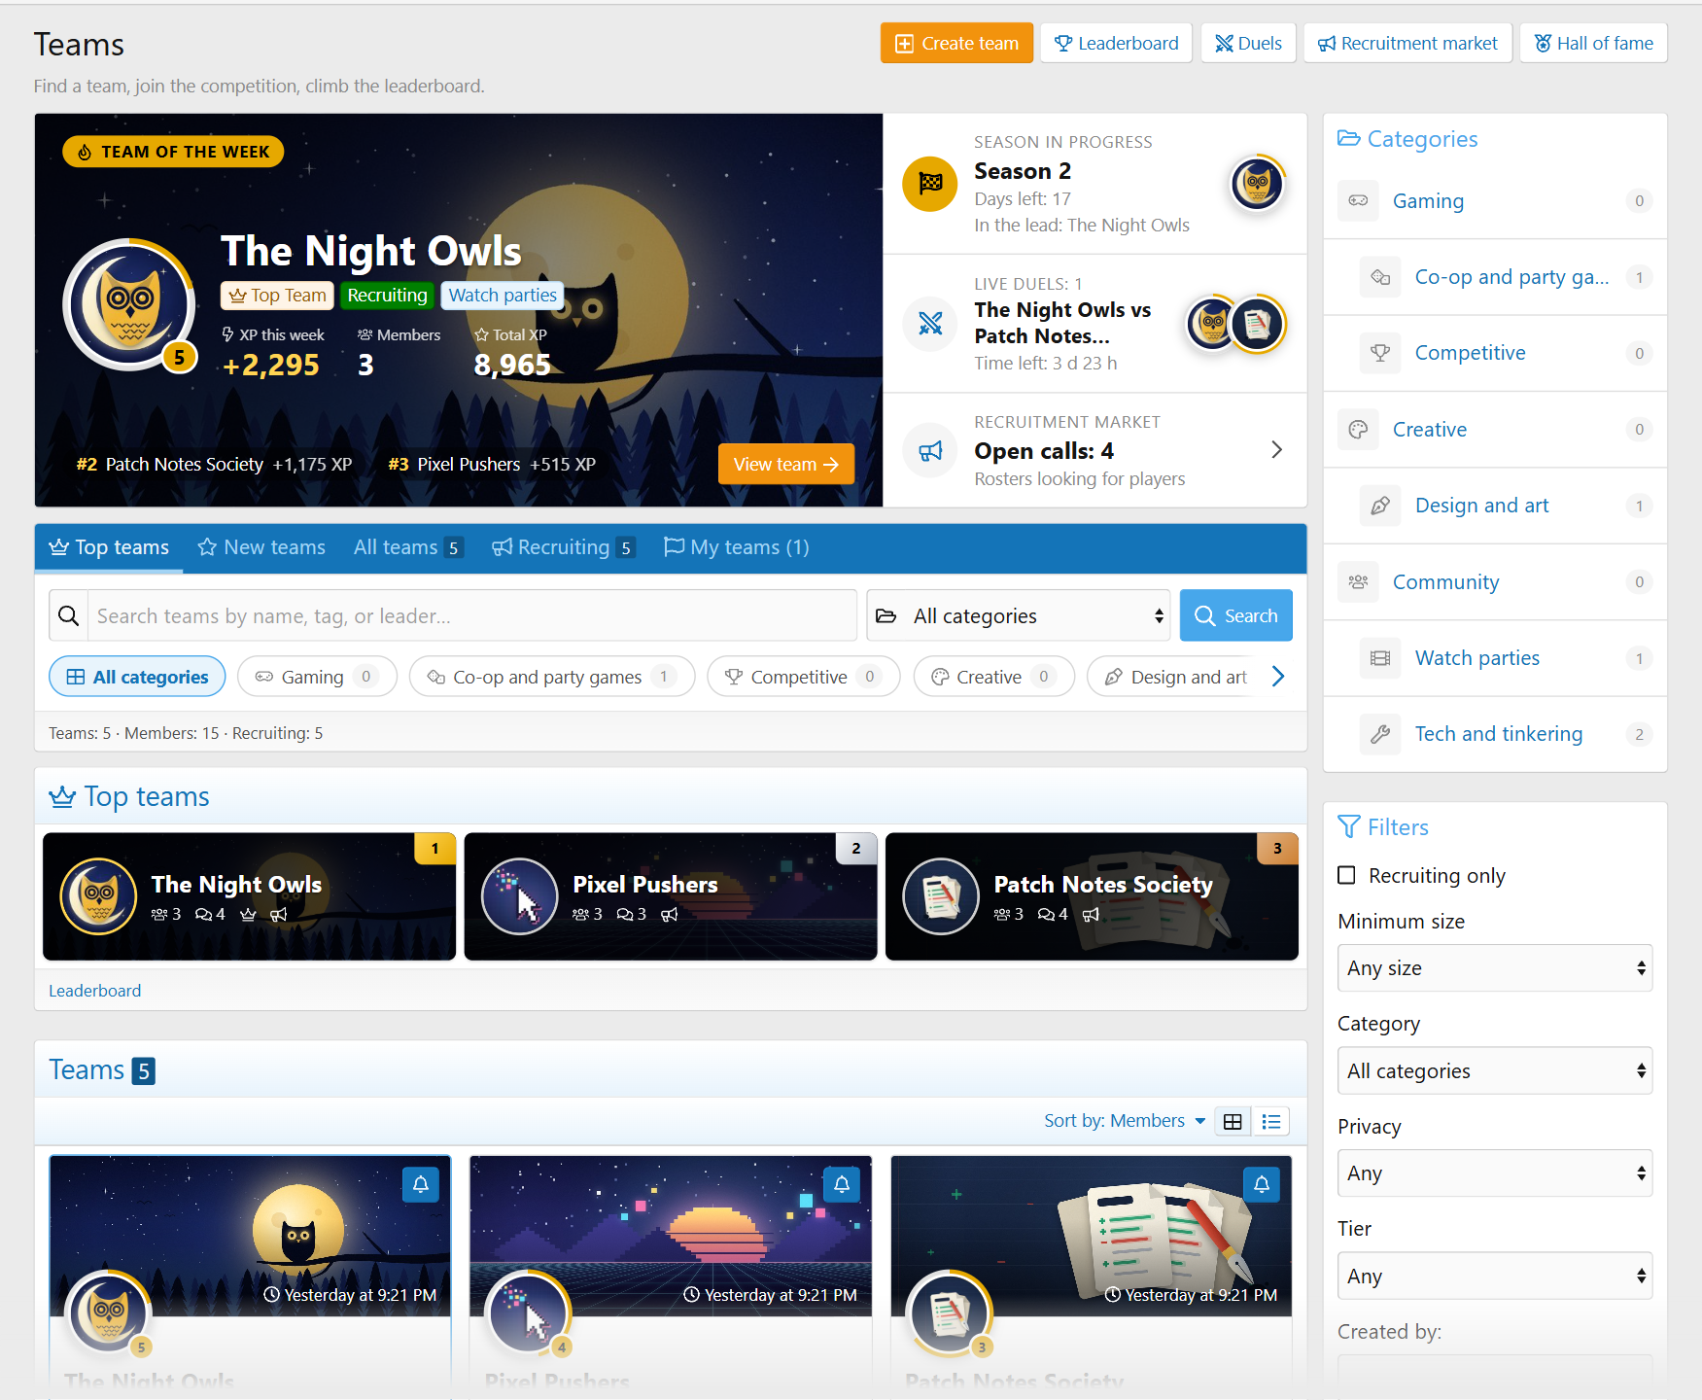The image size is (1702, 1400).
Task: Click the bell icon on Pixel Pushers card
Action: coord(842,1184)
